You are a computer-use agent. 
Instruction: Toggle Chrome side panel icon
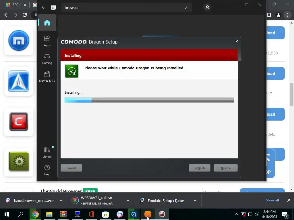269,15
